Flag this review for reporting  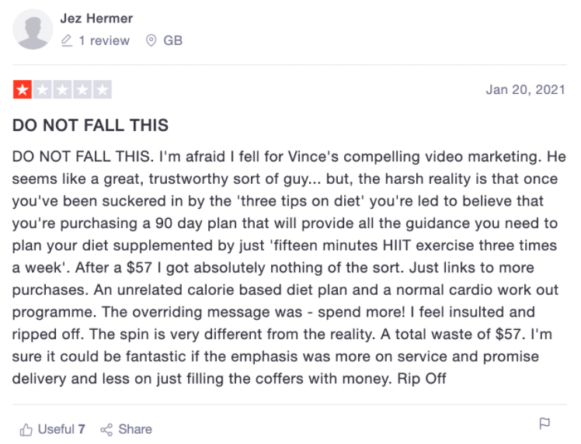[x=544, y=423]
